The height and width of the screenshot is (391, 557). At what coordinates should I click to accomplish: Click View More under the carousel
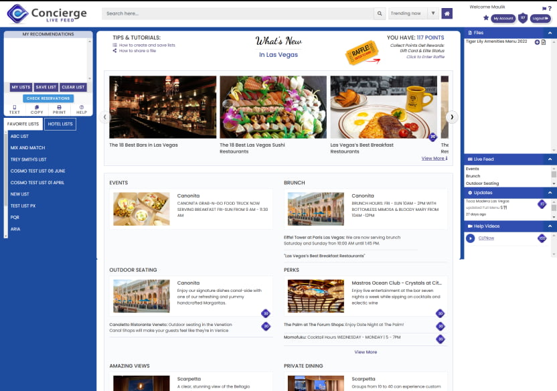pos(434,159)
